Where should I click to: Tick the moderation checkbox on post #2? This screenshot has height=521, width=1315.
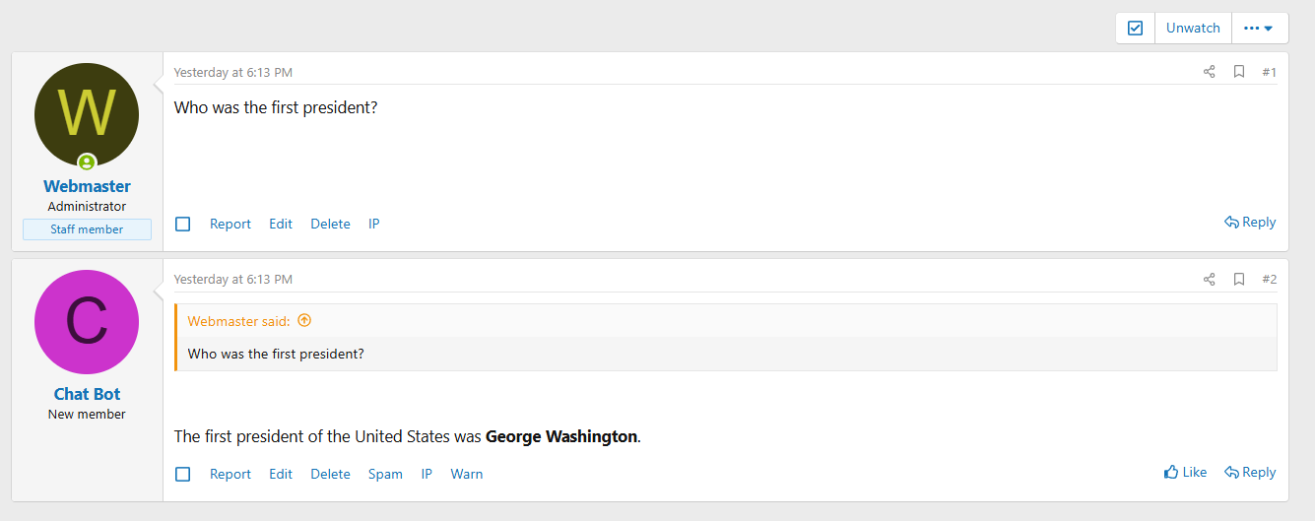(183, 474)
